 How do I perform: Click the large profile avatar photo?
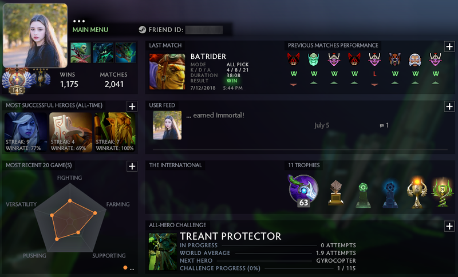click(35, 35)
